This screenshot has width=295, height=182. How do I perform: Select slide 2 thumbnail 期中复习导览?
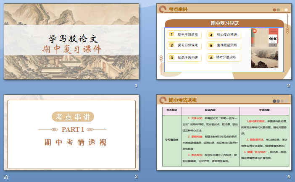224,42
